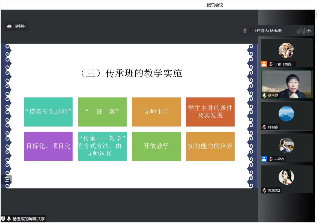Click the purple box 目标化、项目化

point(48,146)
